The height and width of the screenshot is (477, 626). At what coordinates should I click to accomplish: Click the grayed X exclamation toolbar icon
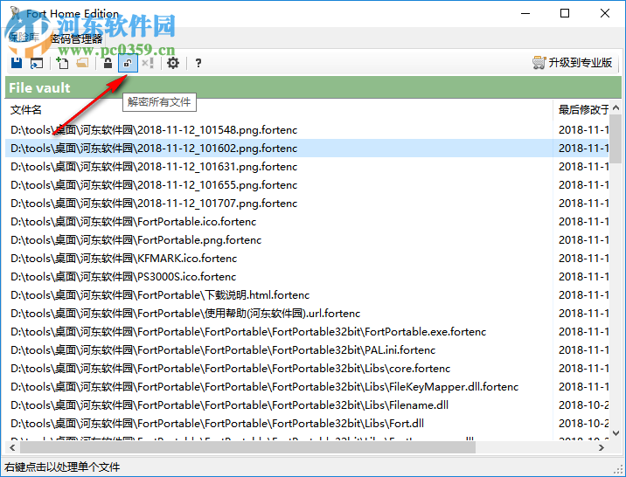148,63
